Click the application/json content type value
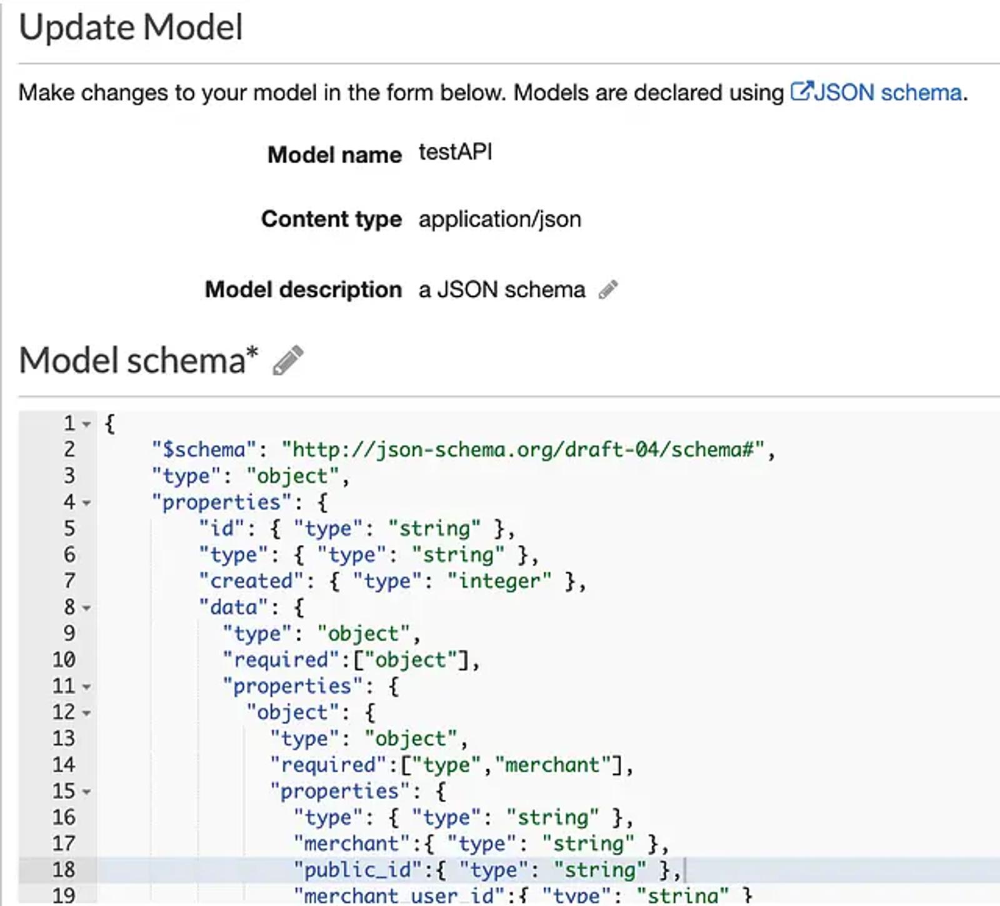1000x906 pixels. pyautogui.click(x=500, y=219)
